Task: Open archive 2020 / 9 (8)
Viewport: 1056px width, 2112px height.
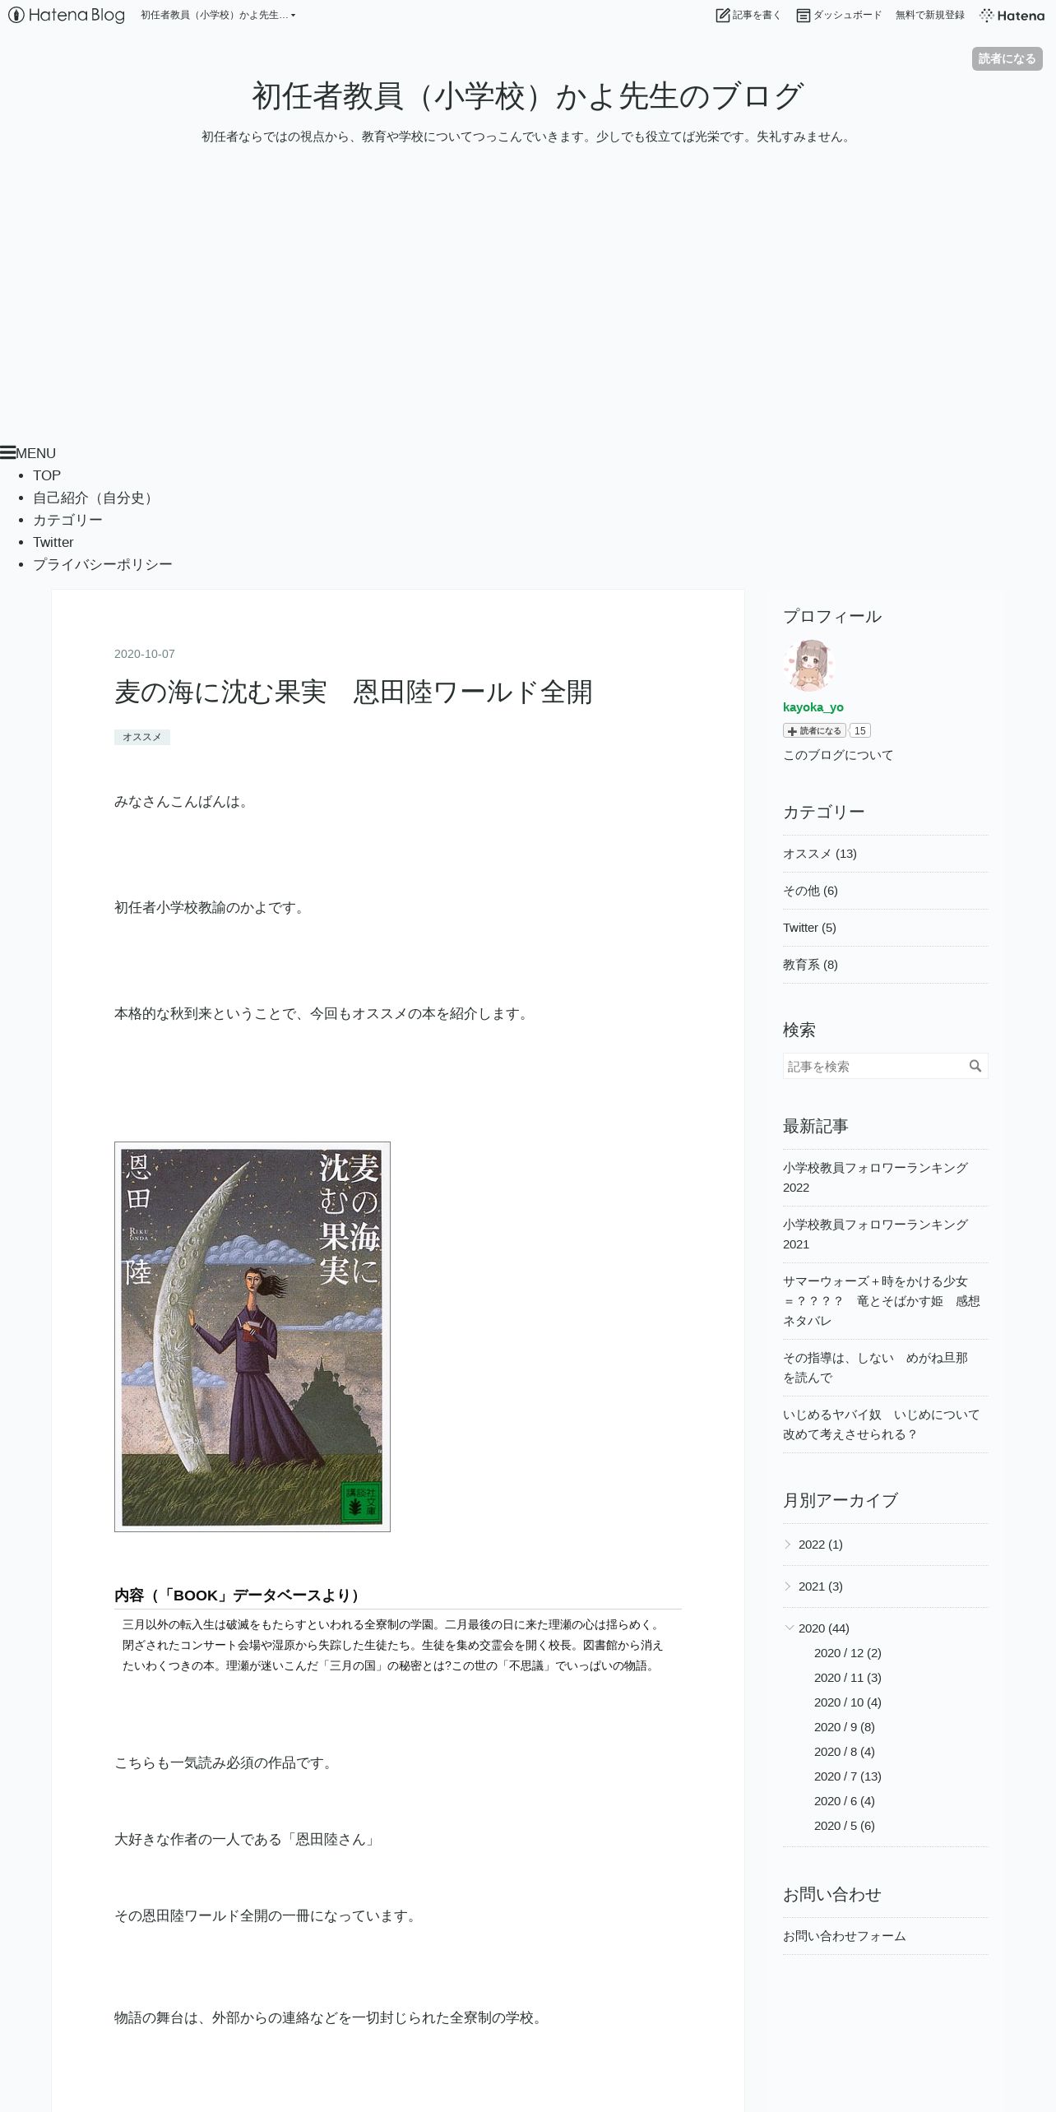Action: tap(845, 1727)
